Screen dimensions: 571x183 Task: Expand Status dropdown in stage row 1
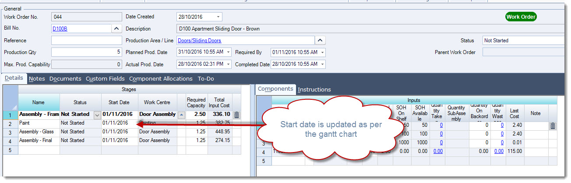(98, 115)
